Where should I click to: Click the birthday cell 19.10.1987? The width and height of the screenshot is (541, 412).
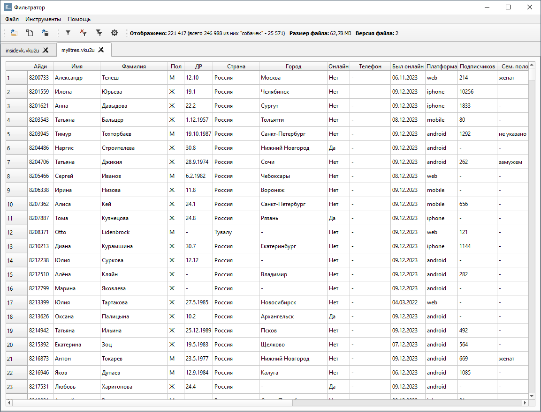pos(198,134)
